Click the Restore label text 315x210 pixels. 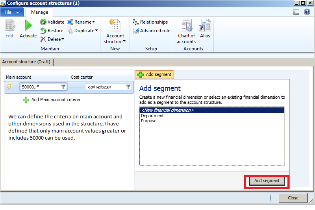pyautogui.click(x=56, y=31)
